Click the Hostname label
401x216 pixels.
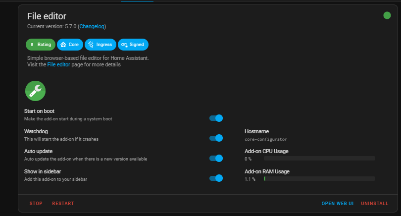tap(257, 131)
